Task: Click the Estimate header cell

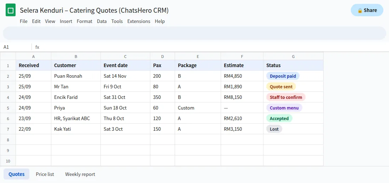Action: 242,65
